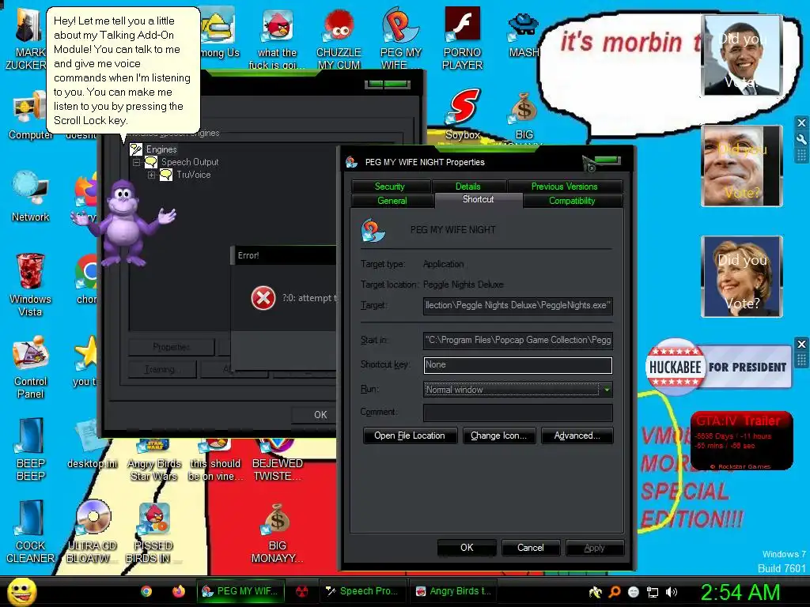
Task: Switch to Angry Birds taskbar item
Action: coord(453,591)
